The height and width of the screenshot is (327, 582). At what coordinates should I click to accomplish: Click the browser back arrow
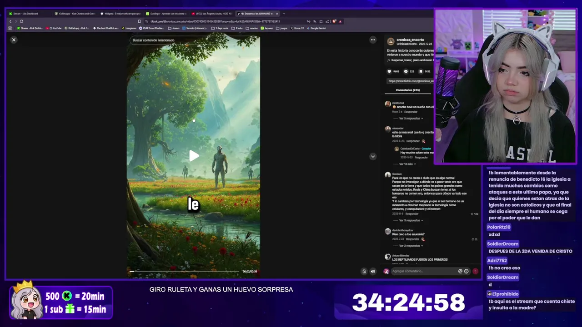[x=10, y=21]
